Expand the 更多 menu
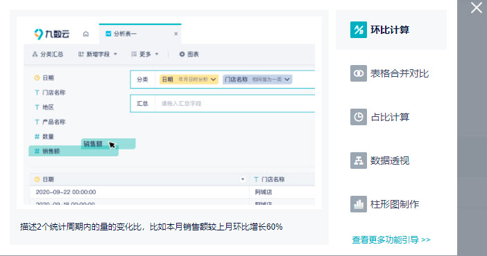Image resolution: width=487 pixels, height=256 pixels. click(x=145, y=54)
